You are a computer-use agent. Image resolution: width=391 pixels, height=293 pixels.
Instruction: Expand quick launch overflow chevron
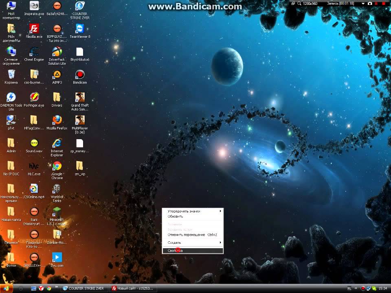coord(56,287)
